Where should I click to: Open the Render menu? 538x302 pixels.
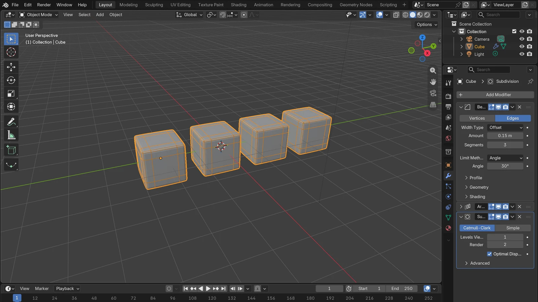tap(44, 5)
